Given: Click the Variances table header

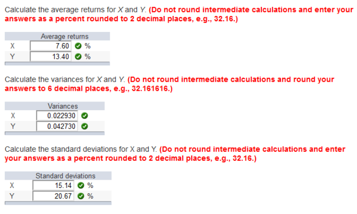Looking at the screenshot, I should (x=63, y=106).
